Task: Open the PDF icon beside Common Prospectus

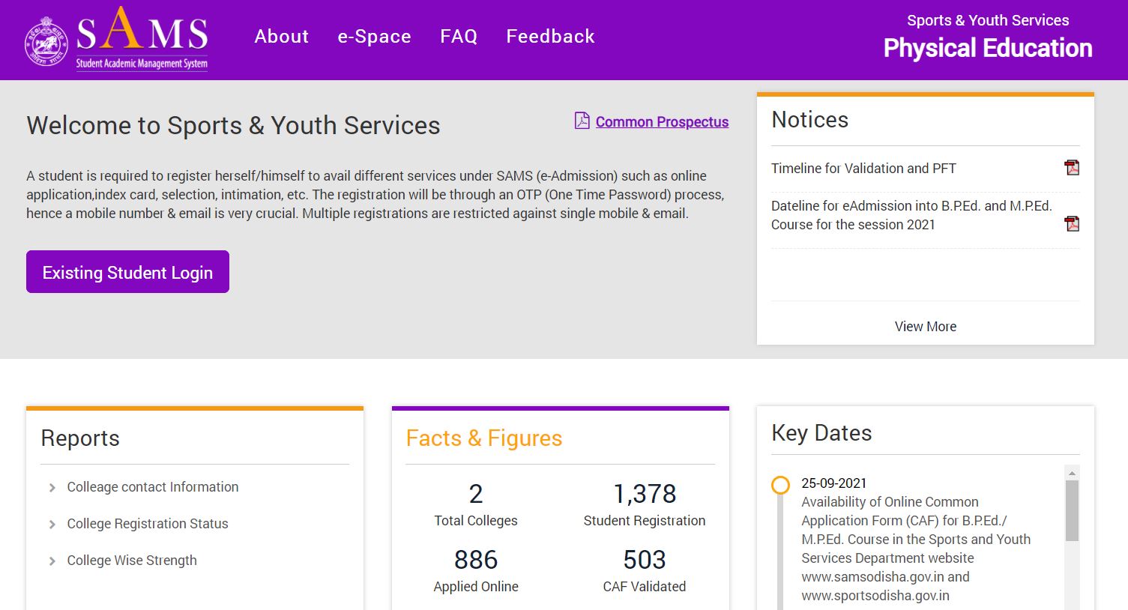Action: (582, 121)
